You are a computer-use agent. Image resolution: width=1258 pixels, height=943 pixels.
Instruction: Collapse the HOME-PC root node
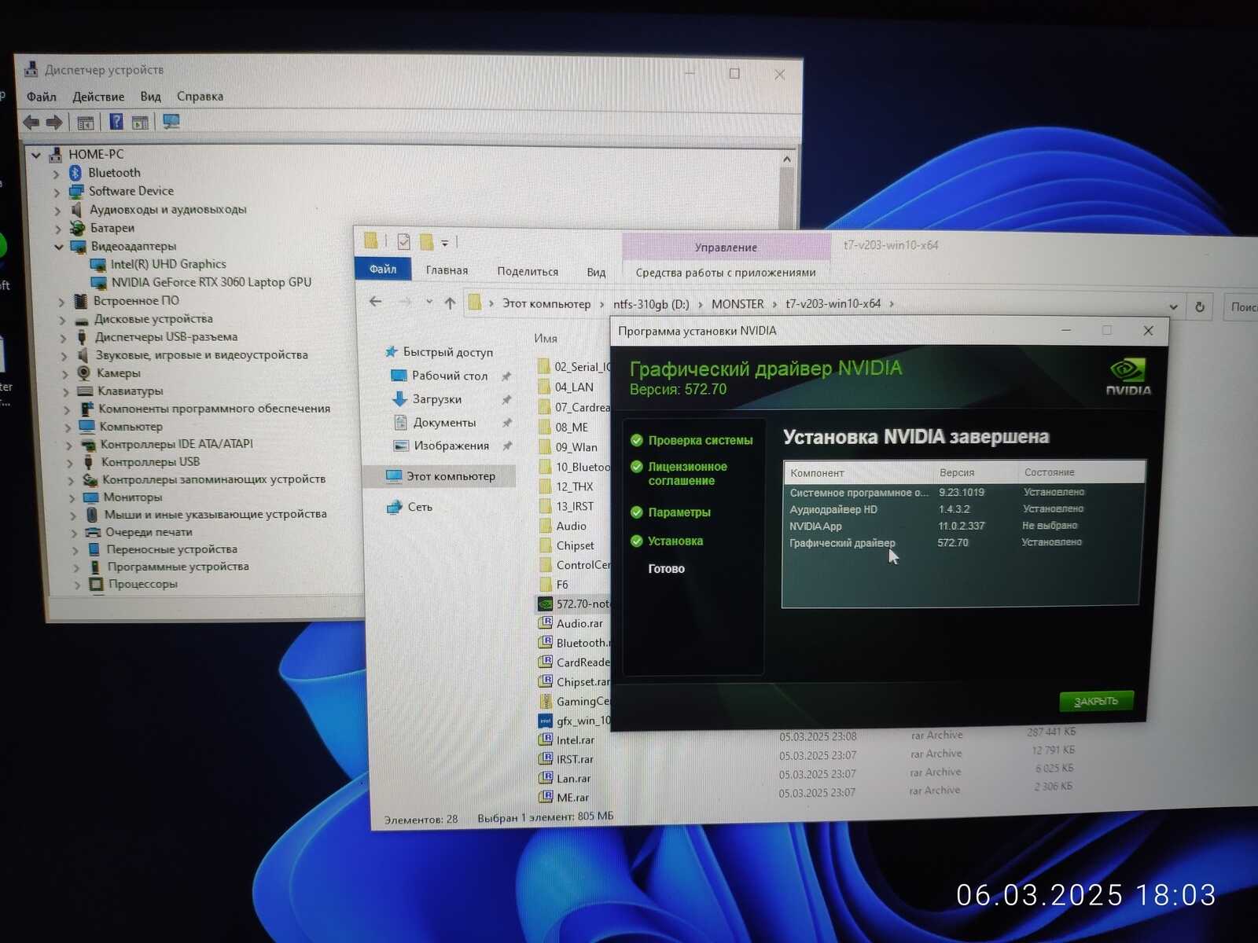35,156
